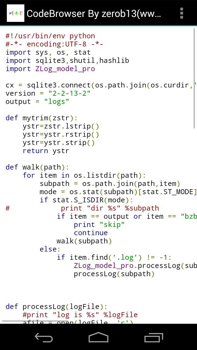Tap the def walk(path) definition

pyautogui.click(x=37, y=167)
